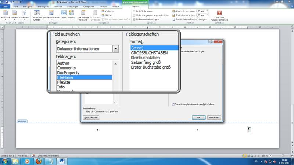Viewport: 294px width, 165px height.
Task: Click the zoom in plus button
Action: point(292,155)
